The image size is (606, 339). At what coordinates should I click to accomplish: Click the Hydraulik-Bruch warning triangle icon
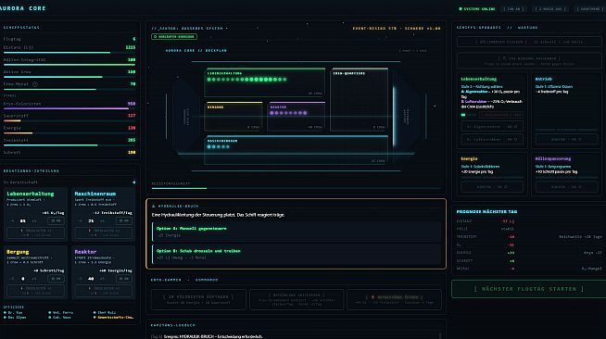click(x=154, y=207)
